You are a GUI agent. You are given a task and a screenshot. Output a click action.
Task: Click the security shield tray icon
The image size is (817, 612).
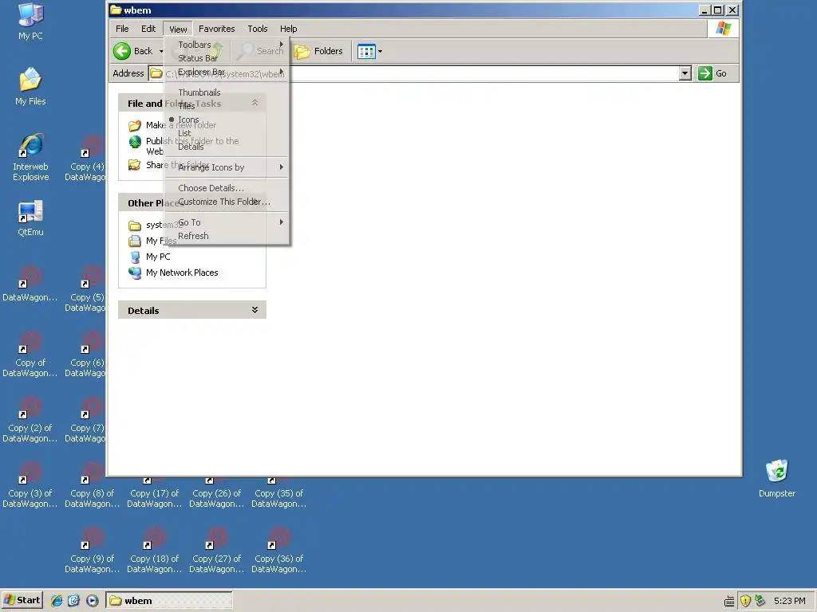coord(745,601)
